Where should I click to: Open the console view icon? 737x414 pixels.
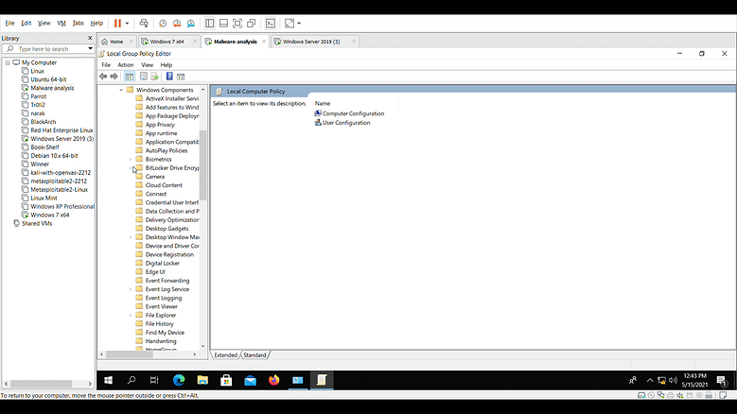pos(271,23)
